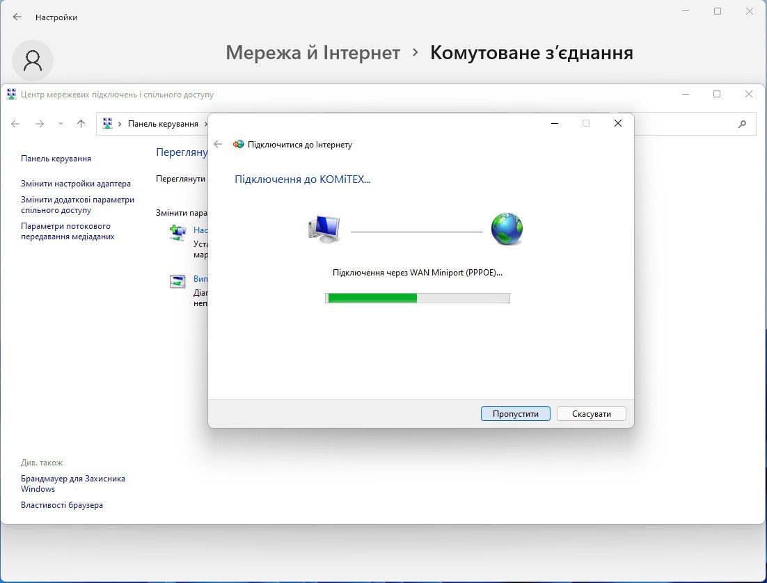Click the Центр мережевих підключень window title
The image size is (767, 583).
[x=117, y=95]
